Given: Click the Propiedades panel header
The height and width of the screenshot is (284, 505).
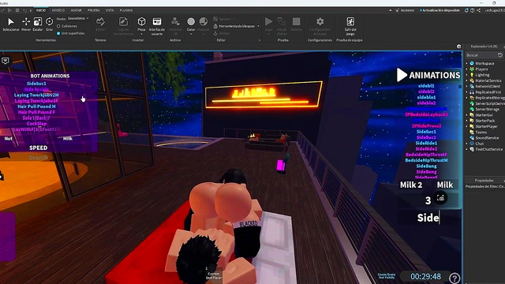Looking at the screenshot, I should point(484,181).
